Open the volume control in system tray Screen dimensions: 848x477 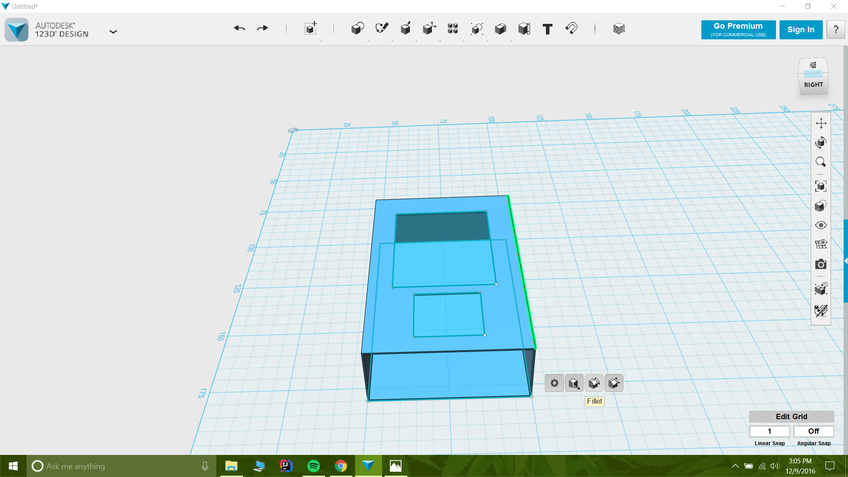pyautogui.click(x=775, y=466)
